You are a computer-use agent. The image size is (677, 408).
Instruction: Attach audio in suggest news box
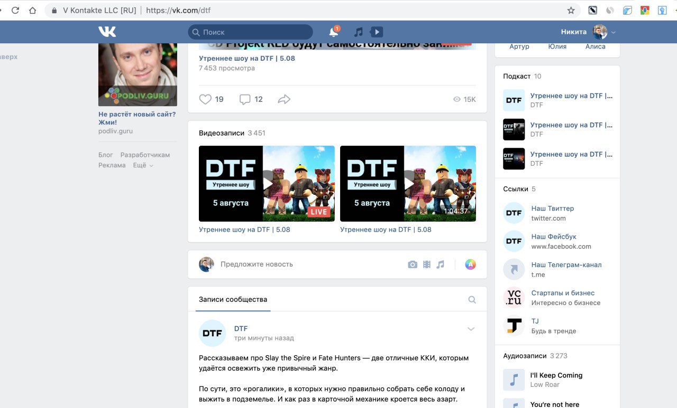point(440,264)
